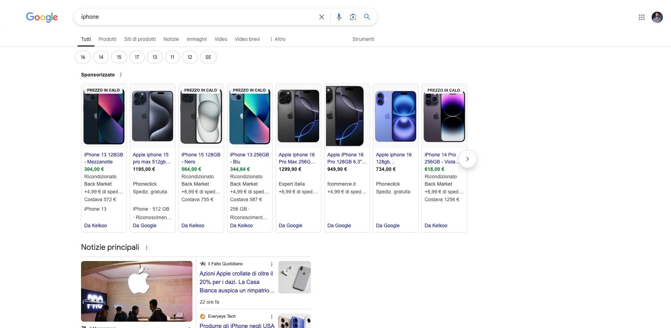This screenshot has width=671, height=328.
Task: Clear the search box with the X icon
Action: [321, 17]
